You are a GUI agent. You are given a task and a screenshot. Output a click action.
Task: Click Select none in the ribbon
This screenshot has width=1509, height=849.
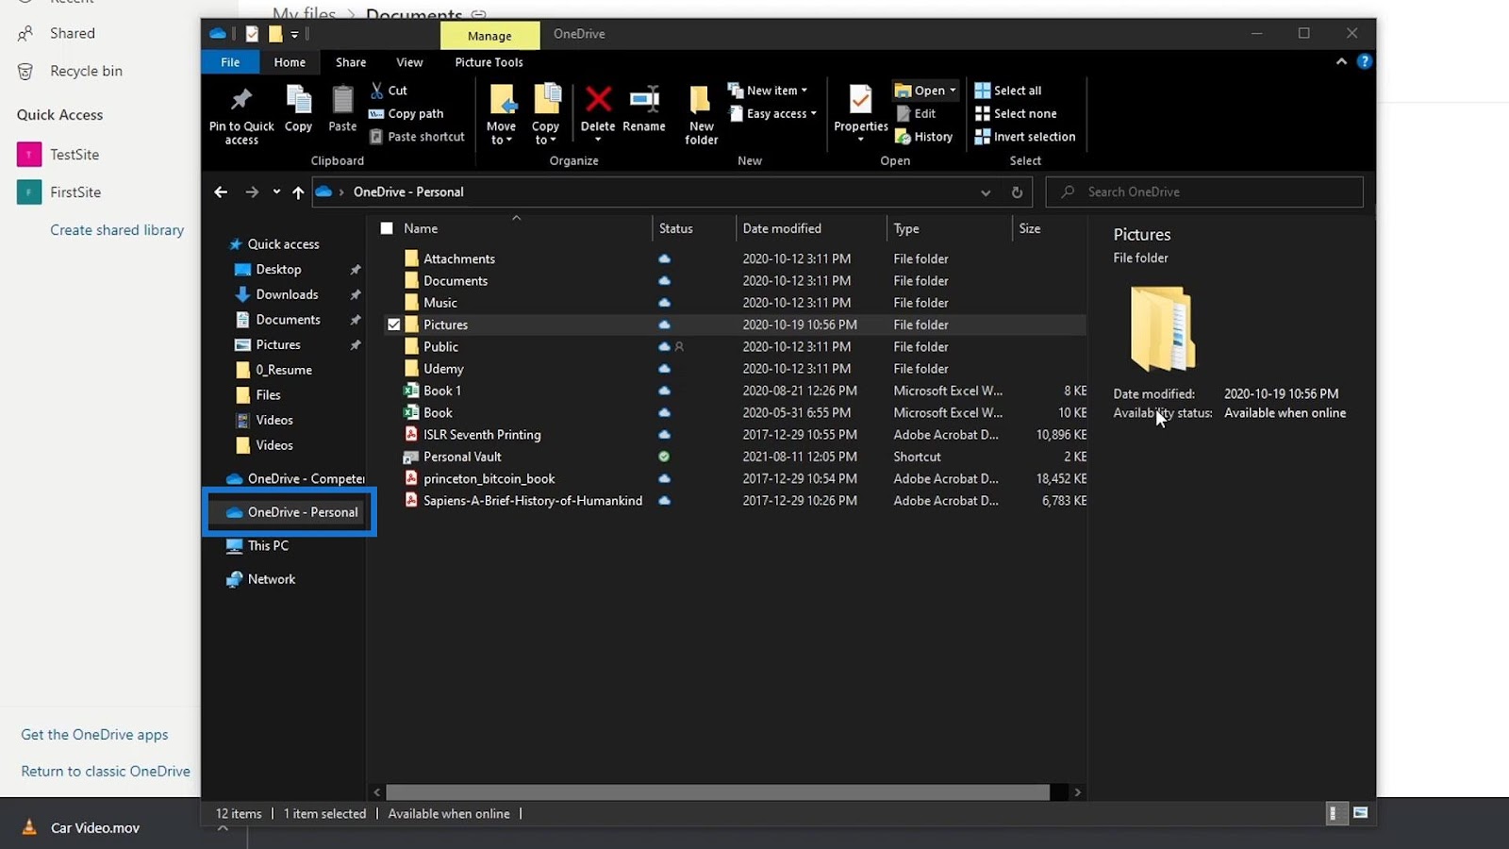(x=1016, y=113)
